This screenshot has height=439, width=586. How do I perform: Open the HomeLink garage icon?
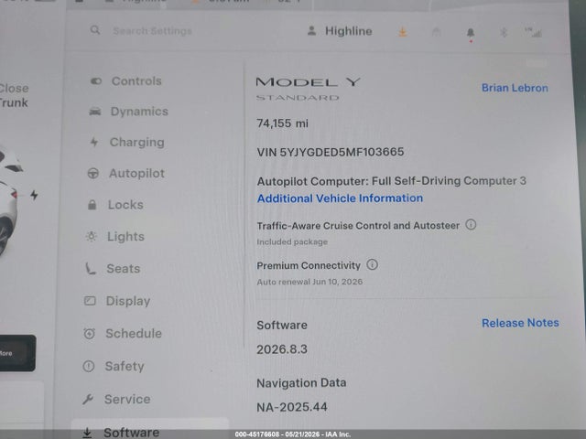pos(436,33)
